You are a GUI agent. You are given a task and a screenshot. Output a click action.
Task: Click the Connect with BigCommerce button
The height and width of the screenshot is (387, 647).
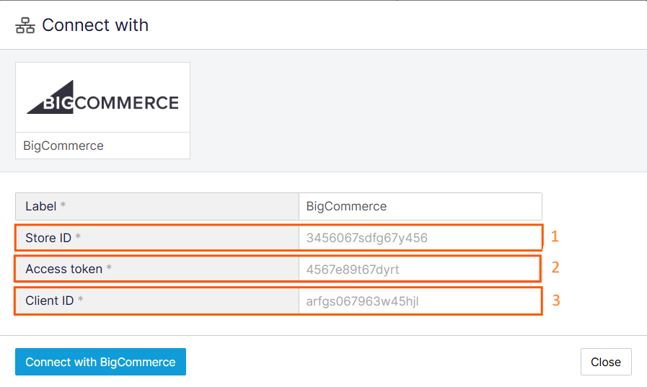coord(101,362)
